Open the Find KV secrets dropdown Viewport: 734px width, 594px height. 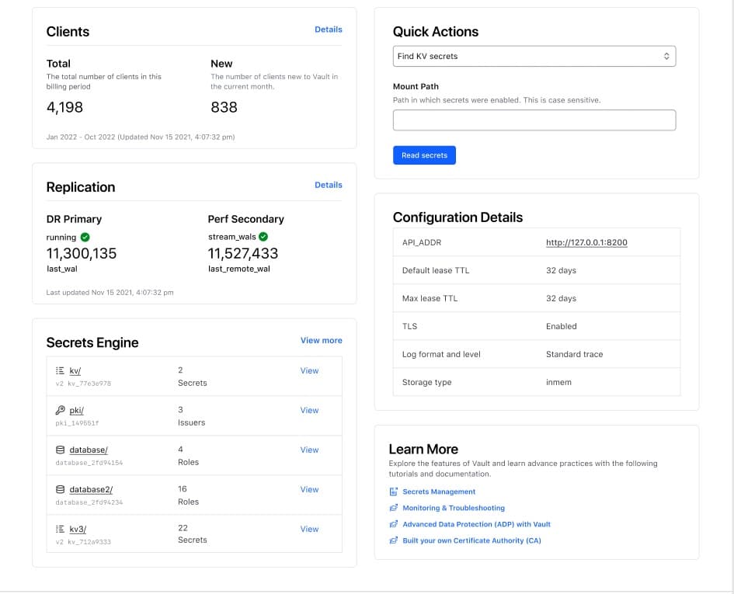click(534, 57)
